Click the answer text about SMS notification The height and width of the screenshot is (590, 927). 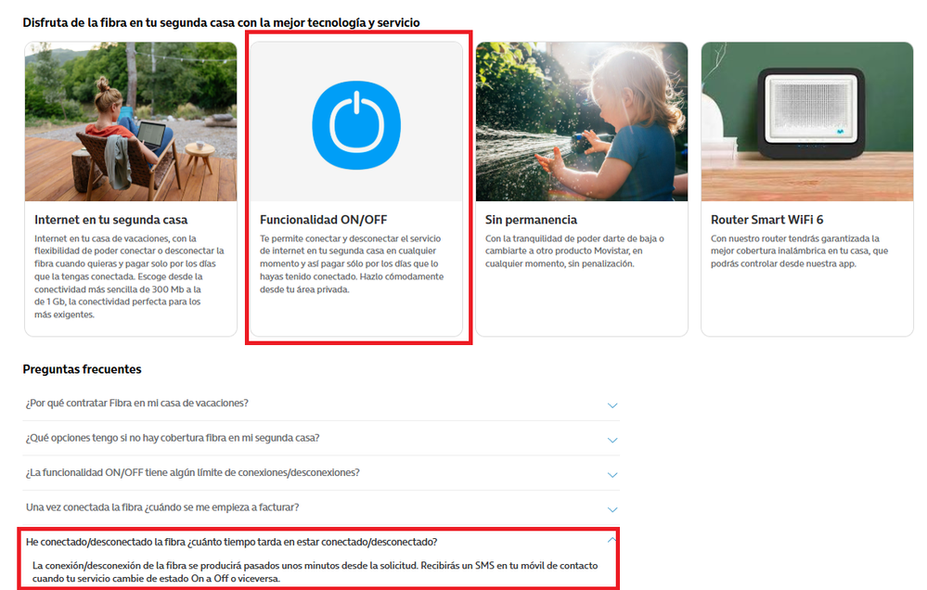[x=315, y=571]
